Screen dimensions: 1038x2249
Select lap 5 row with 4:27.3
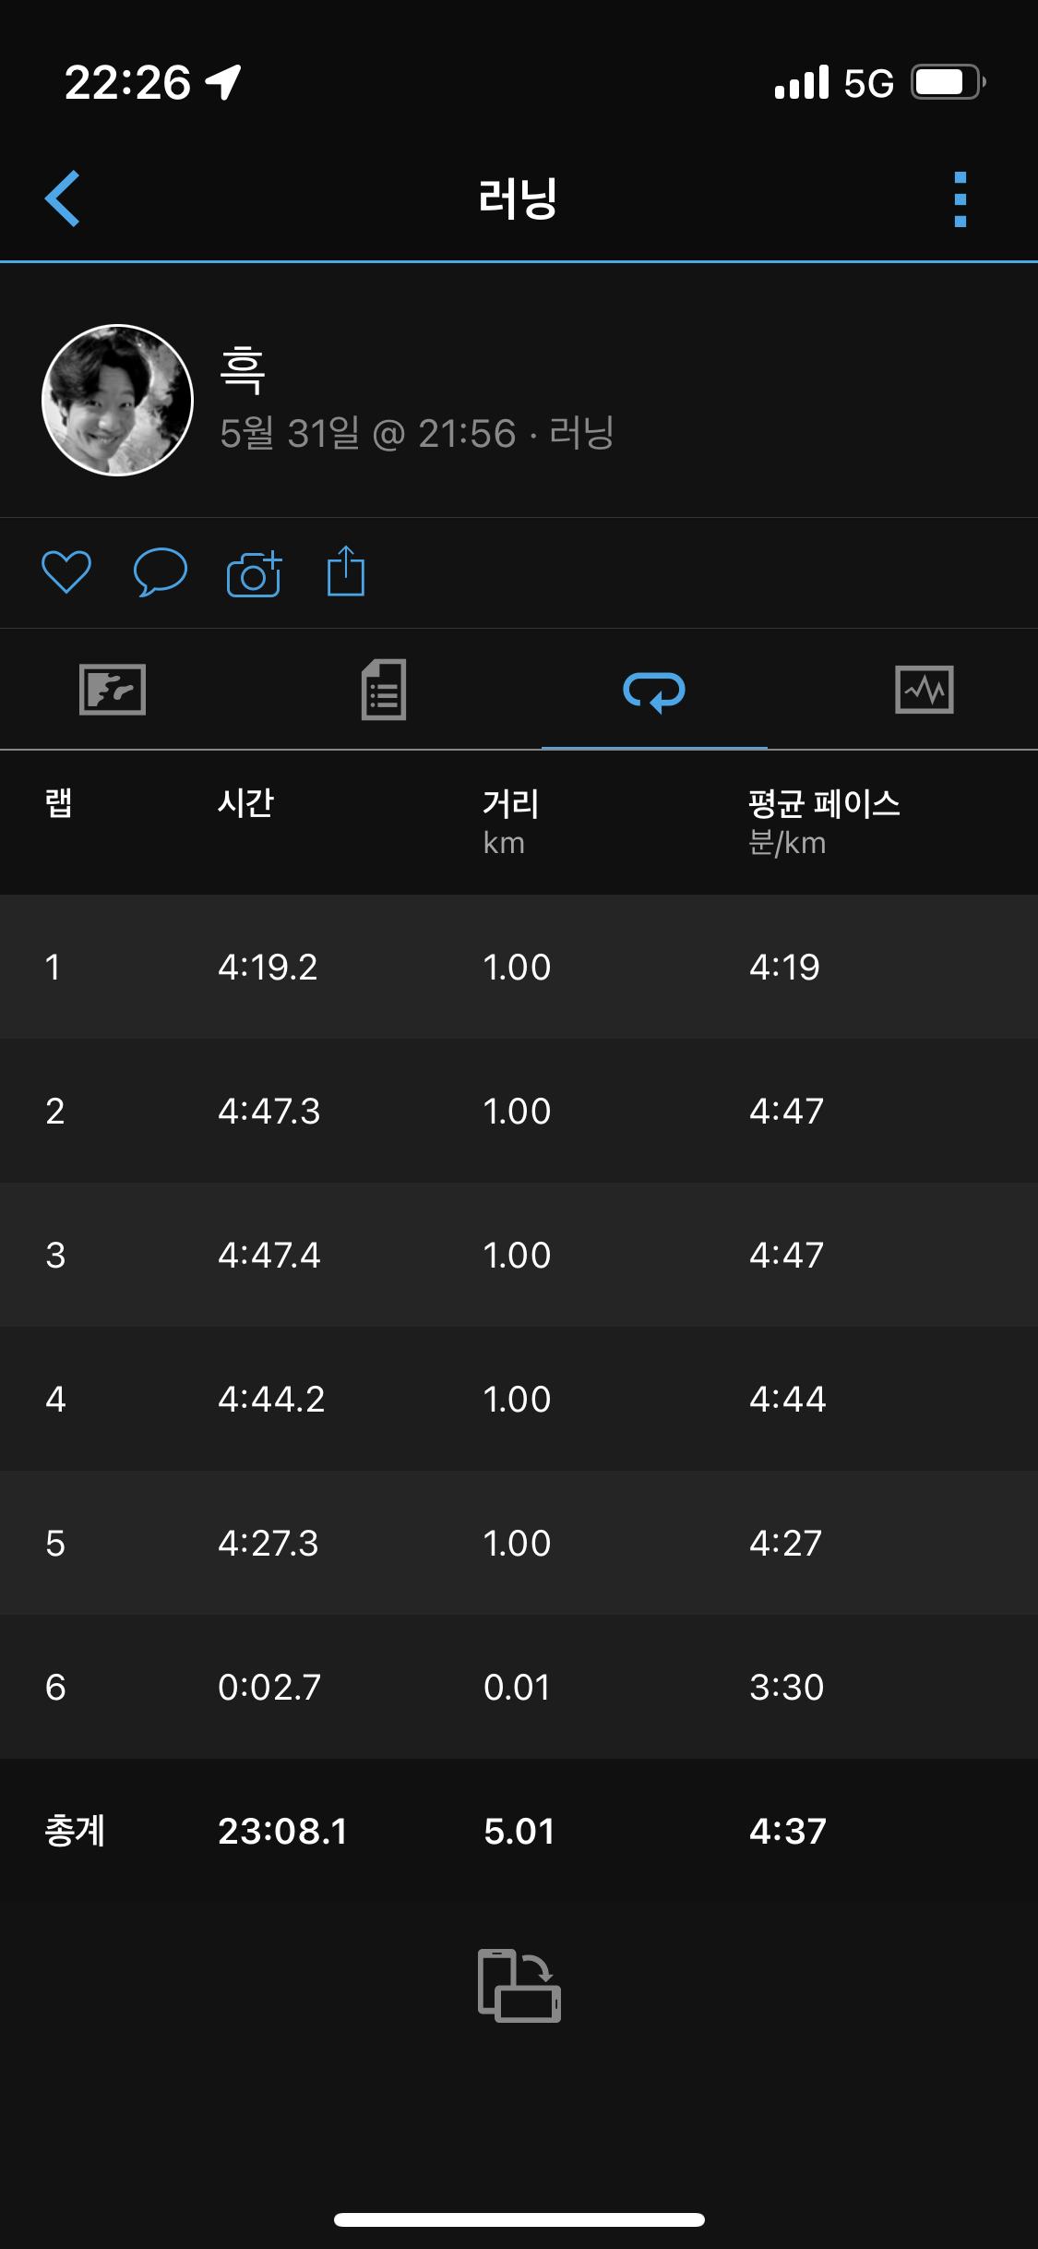(519, 1543)
